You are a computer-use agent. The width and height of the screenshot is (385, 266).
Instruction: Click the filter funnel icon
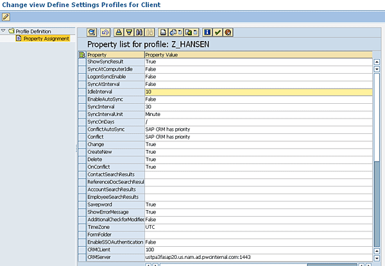[129, 31]
